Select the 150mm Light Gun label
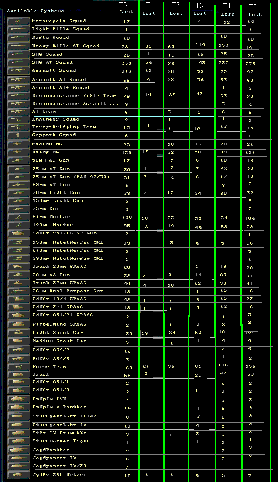This screenshot has width=278, height=482. click(x=58, y=201)
